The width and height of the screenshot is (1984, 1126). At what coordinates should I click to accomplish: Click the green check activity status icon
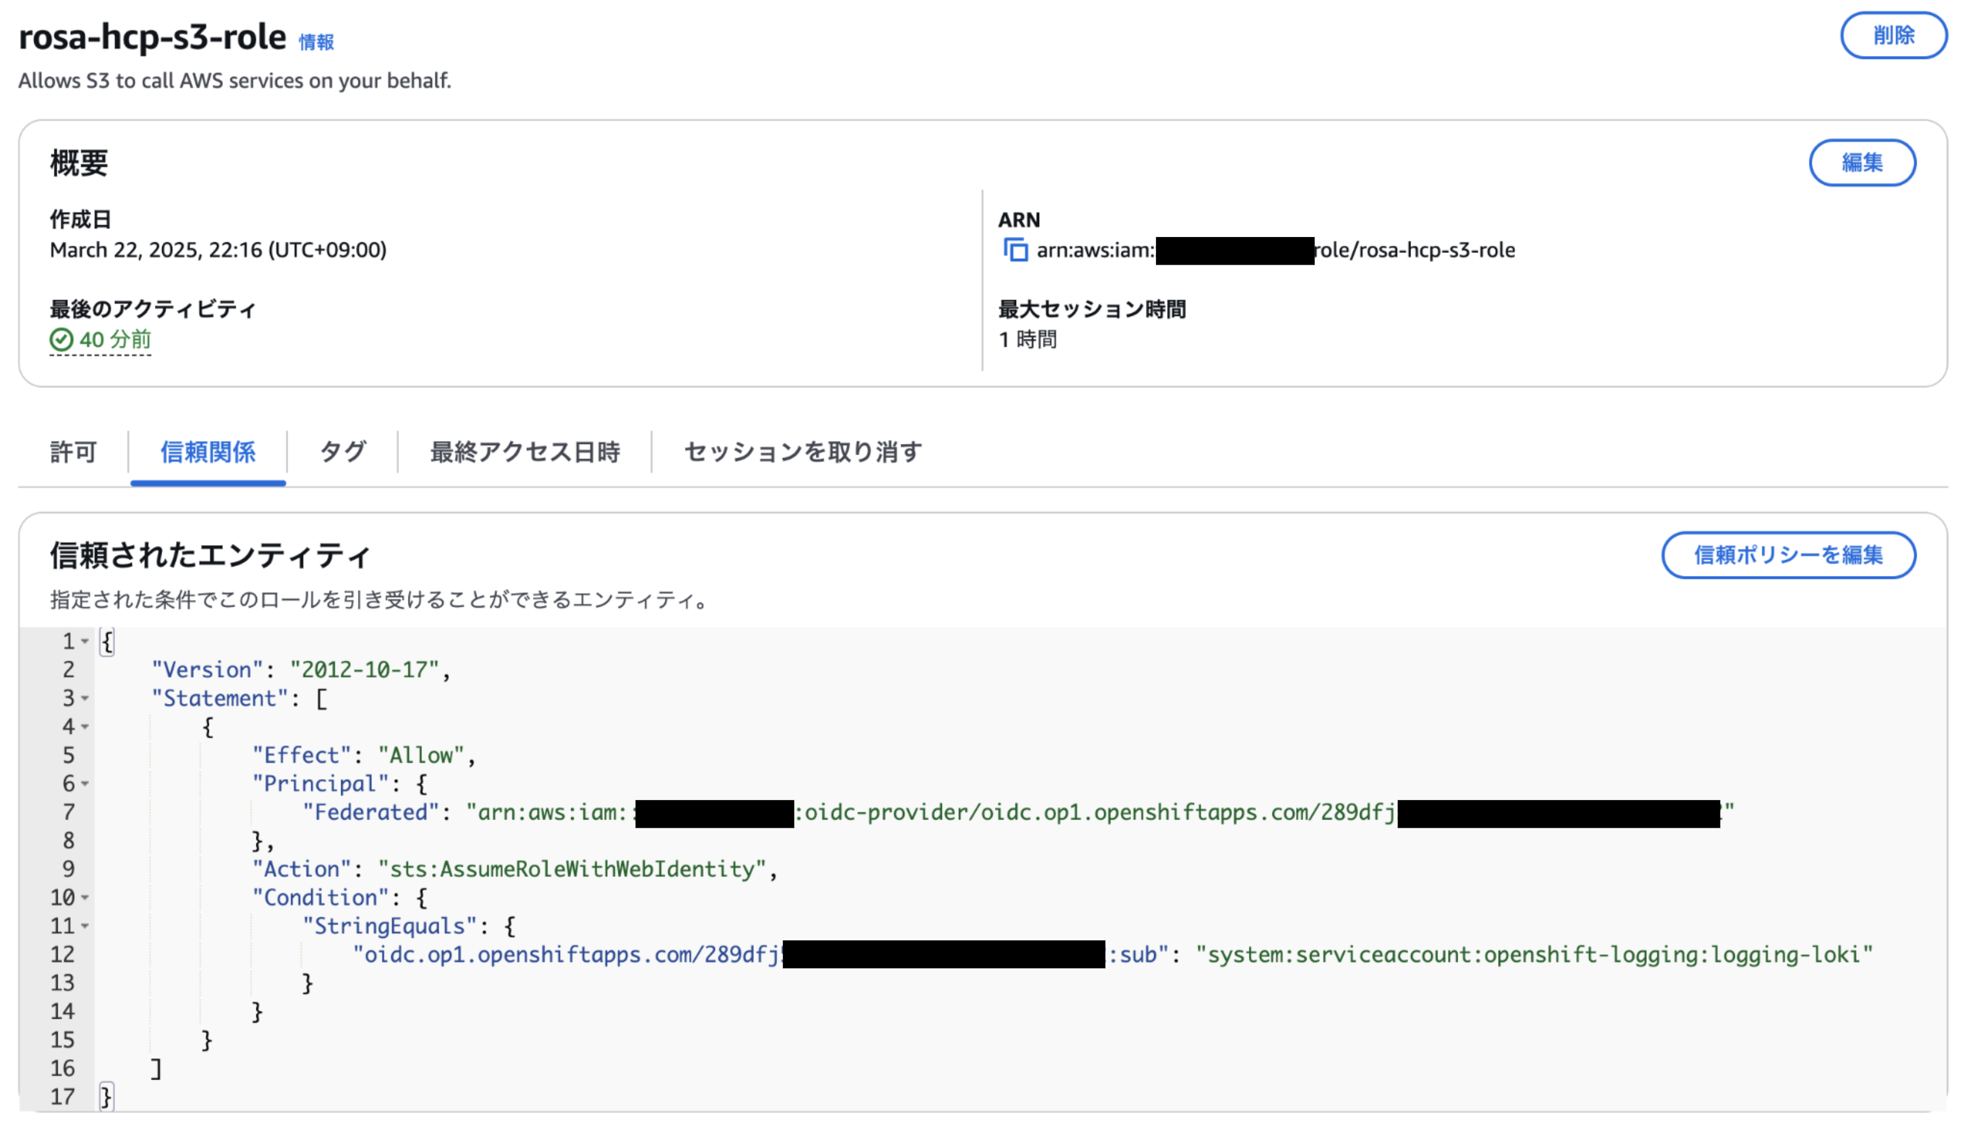61,340
